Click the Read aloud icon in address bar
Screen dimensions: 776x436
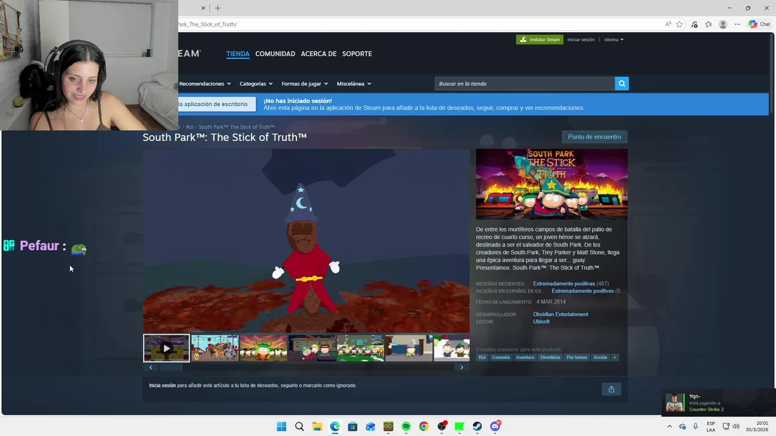click(667, 24)
